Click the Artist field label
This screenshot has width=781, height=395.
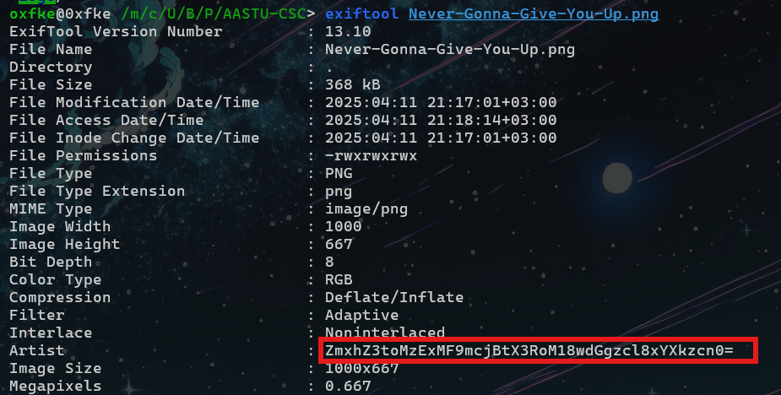[37, 350]
